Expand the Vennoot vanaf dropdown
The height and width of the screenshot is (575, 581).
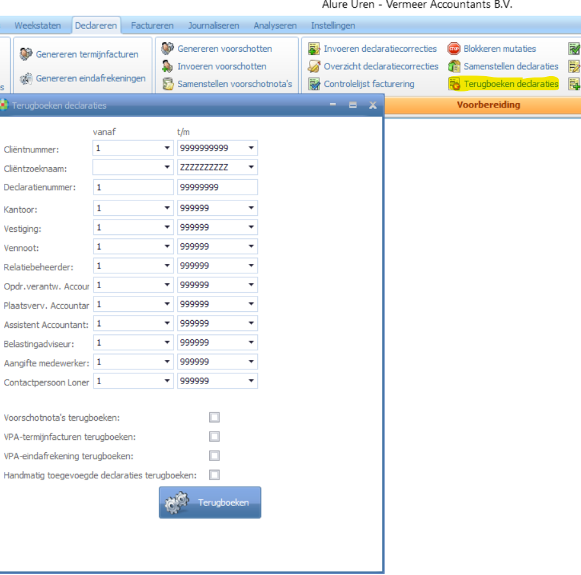point(167,247)
